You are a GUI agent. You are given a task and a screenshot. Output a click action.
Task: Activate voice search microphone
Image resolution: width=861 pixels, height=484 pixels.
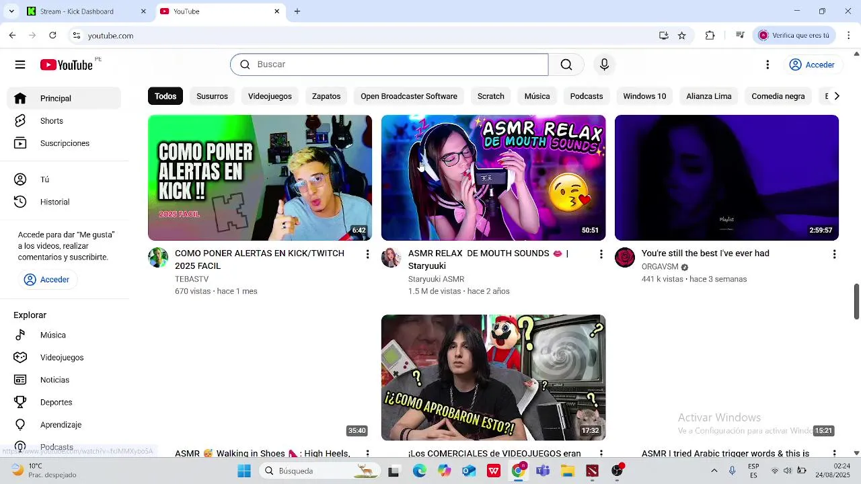(x=604, y=65)
